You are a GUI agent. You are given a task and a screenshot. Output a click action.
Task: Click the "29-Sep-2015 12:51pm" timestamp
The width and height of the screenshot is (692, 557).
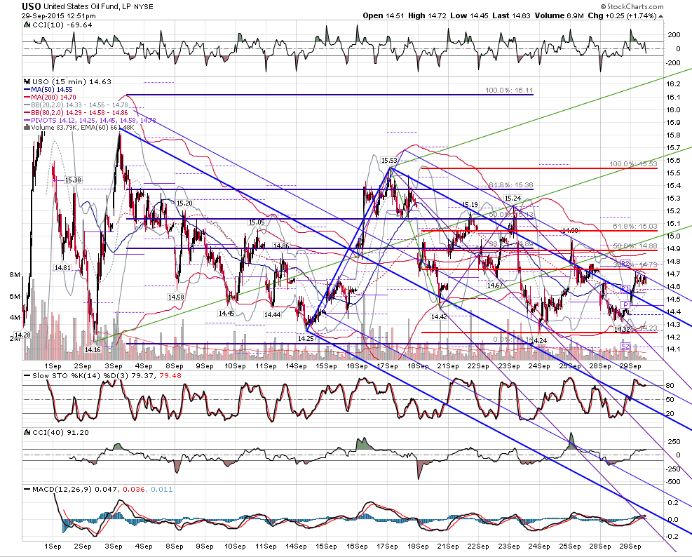pyautogui.click(x=59, y=15)
